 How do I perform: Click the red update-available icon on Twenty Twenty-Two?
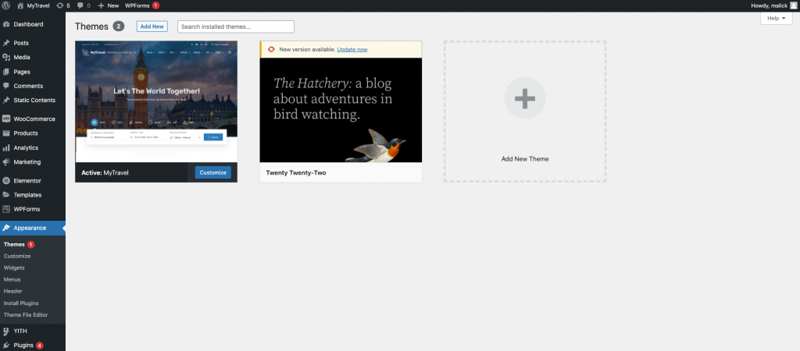point(271,49)
